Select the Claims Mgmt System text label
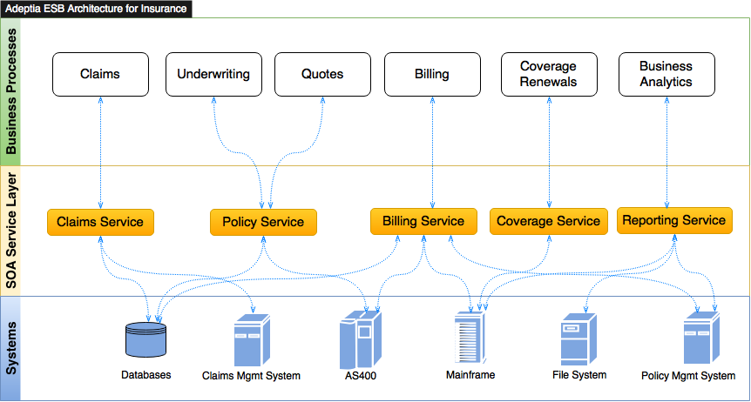Screen dimensions: 751x402 click(252, 376)
